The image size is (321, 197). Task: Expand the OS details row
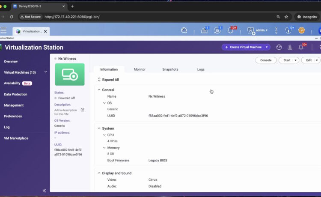tap(104, 103)
